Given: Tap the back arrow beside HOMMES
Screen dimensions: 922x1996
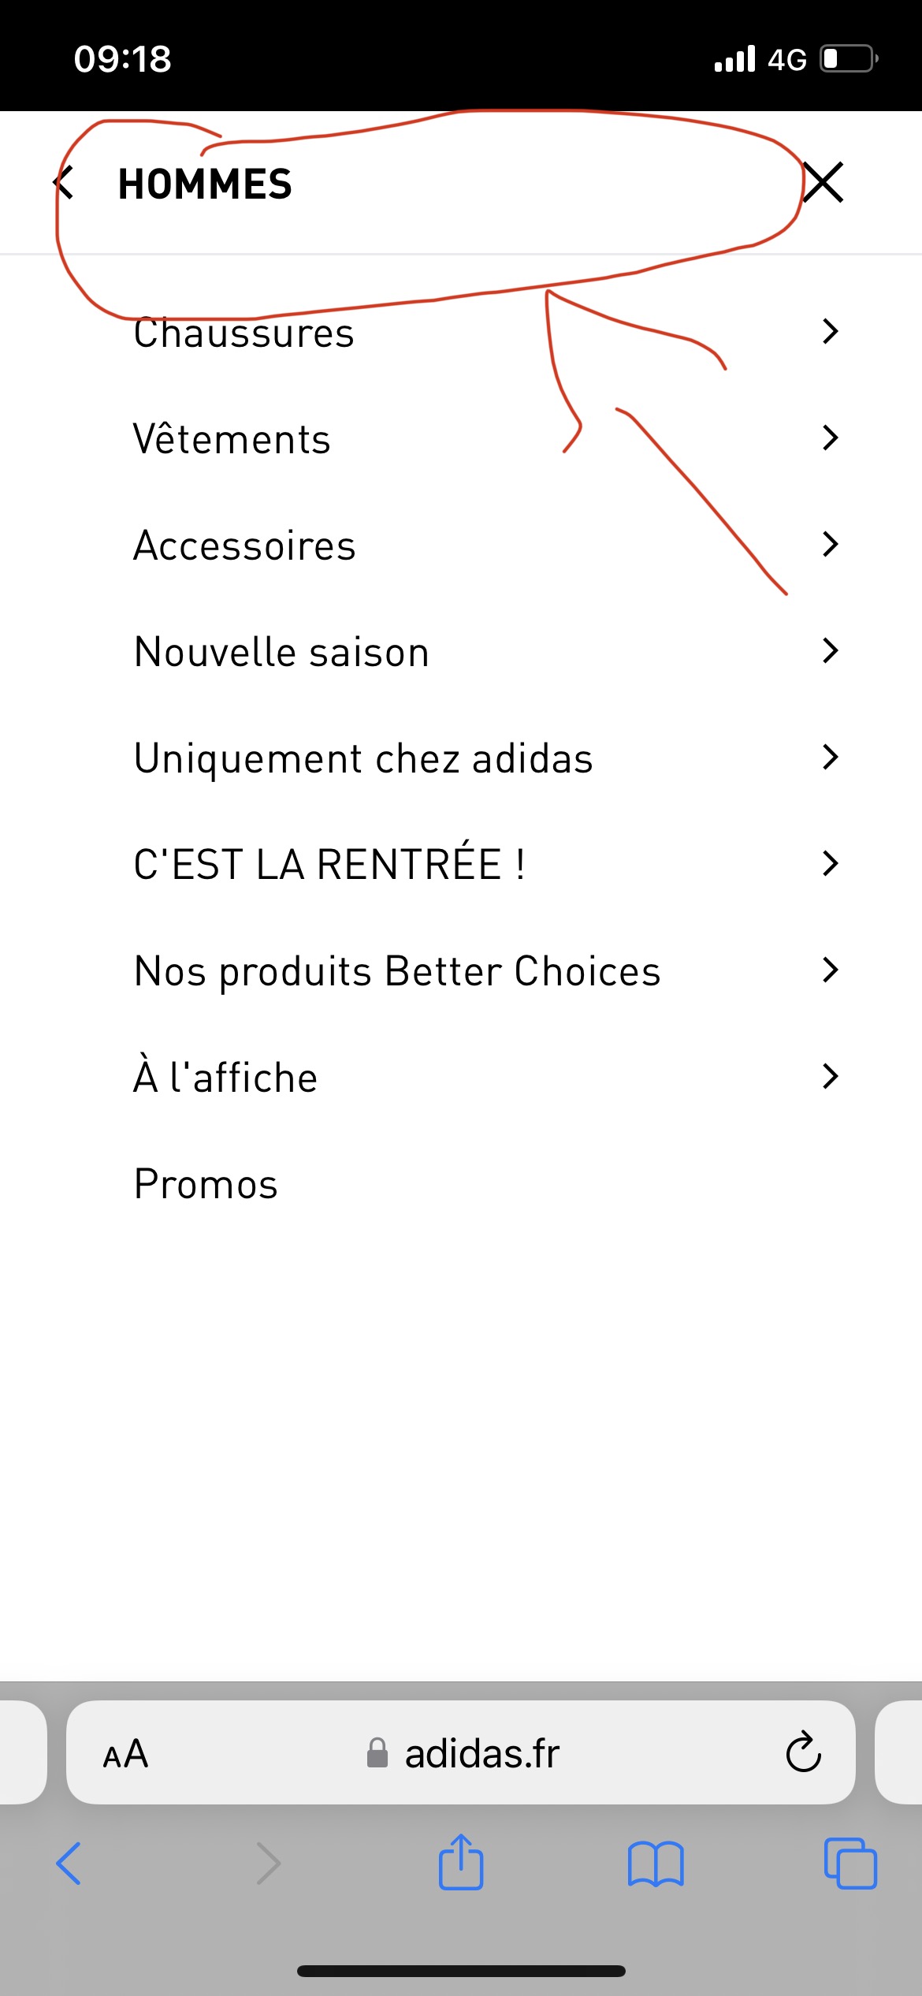Looking at the screenshot, I should click(x=65, y=183).
